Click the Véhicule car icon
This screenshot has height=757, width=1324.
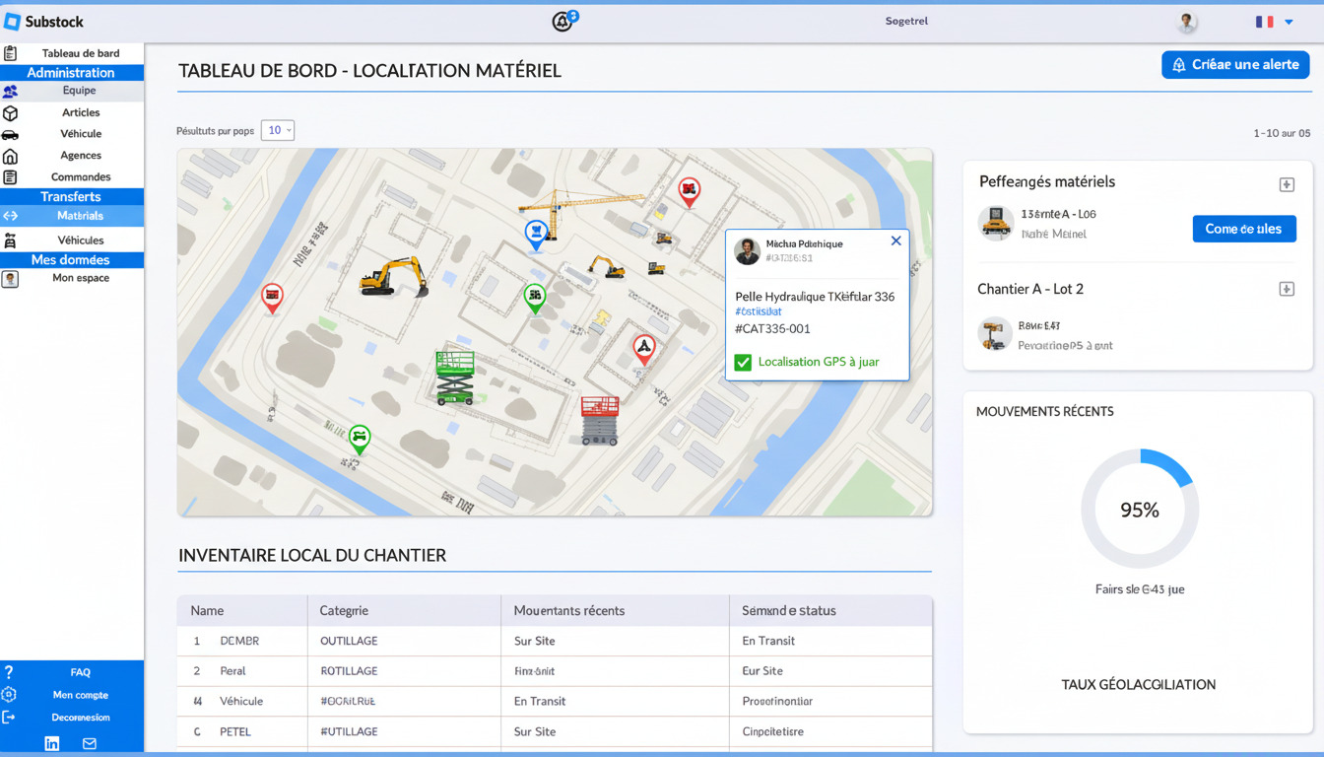click(x=10, y=134)
